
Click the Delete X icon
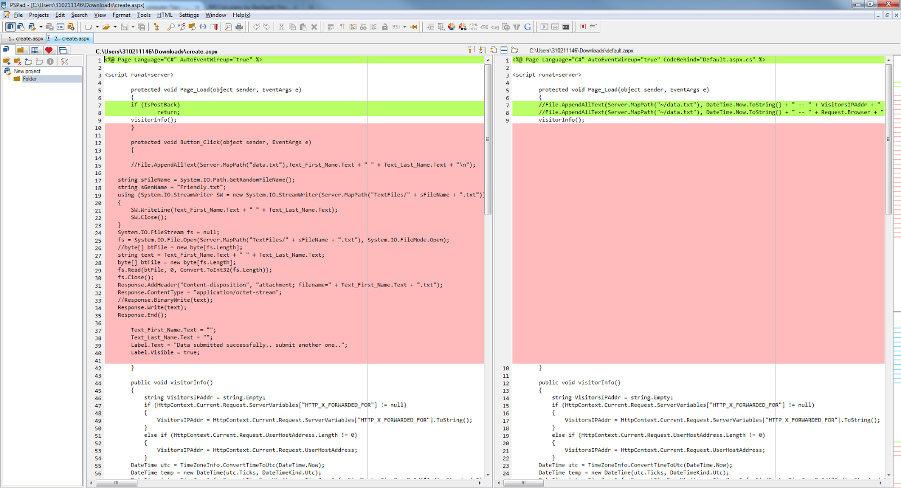tap(314, 26)
